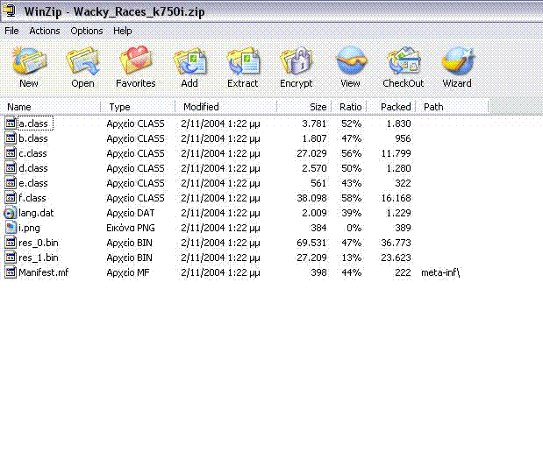The image size is (543, 459).
Task: Select the res_0.bin file icon
Action: (11, 243)
